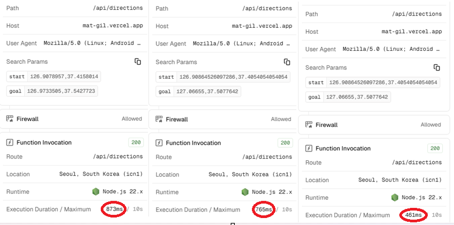Viewport: 454px width, 225px height.
Task: Click left panel (873ms) Route value /api/directions
Action: (118, 156)
